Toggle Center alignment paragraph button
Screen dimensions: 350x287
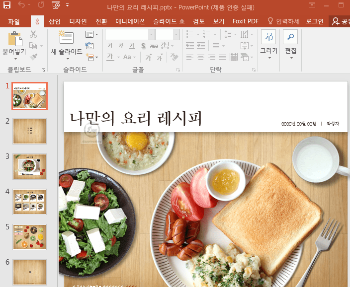coord(201,57)
